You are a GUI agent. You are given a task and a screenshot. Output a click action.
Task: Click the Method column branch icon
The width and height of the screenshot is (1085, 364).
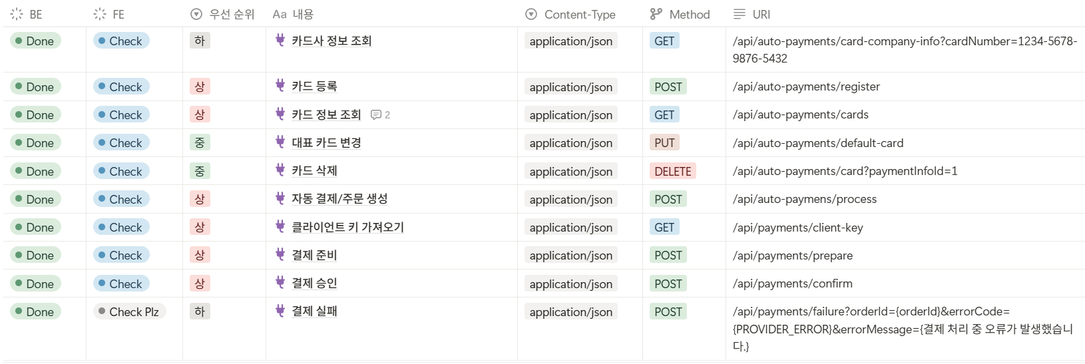tap(656, 14)
